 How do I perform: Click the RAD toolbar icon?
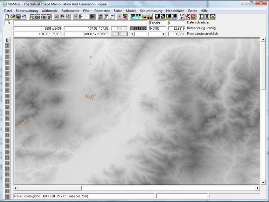coord(43,16)
